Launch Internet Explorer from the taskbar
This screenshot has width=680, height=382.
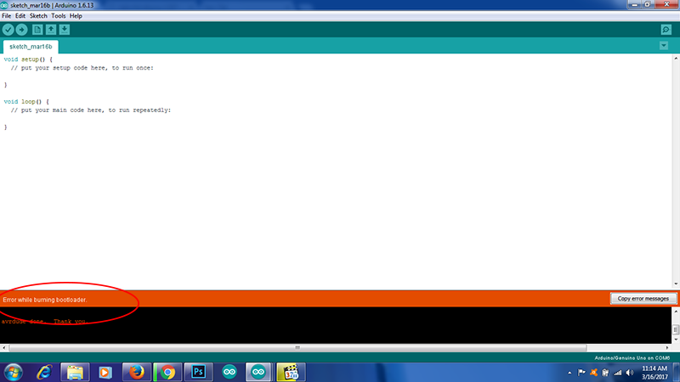tap(44, 373)
